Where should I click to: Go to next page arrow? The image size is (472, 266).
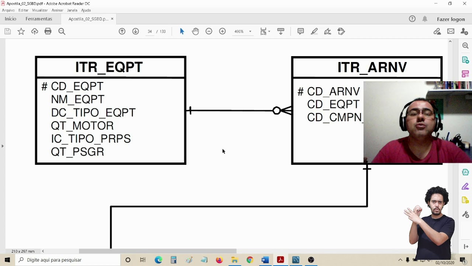pos(136,31)
